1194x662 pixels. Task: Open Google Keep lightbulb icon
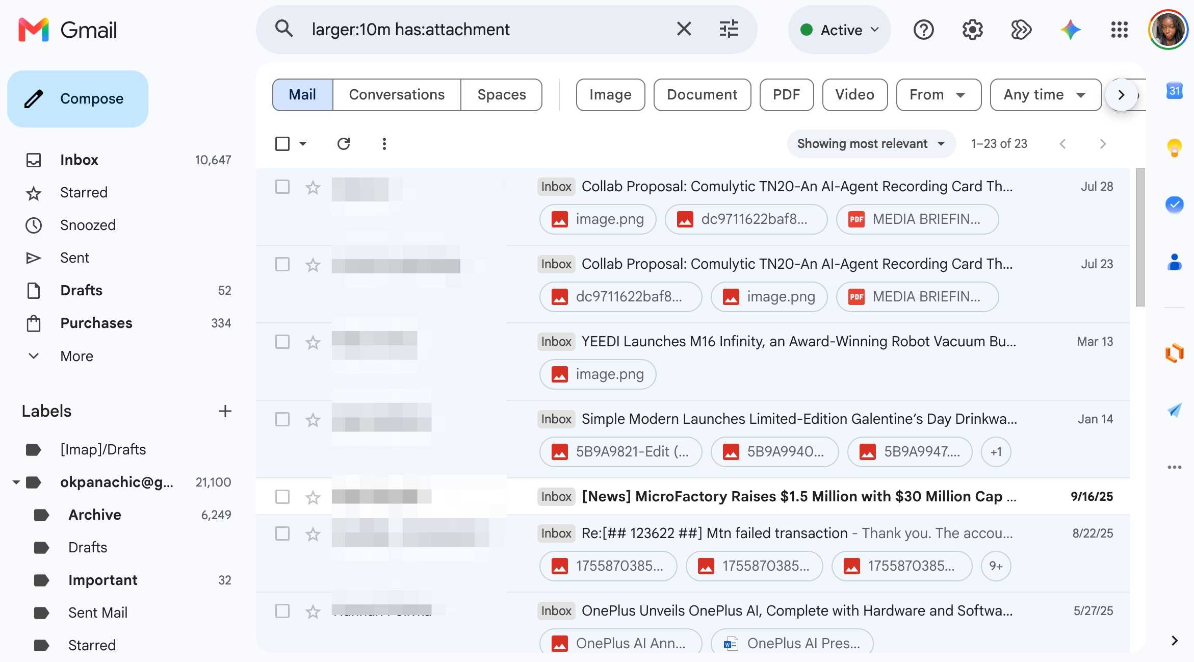coord(1174,148)
